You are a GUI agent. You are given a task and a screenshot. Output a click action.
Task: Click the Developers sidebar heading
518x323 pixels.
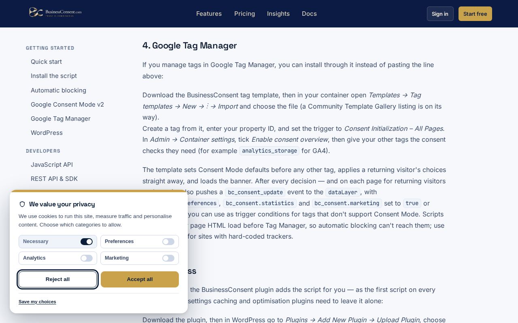coord(43,151)
